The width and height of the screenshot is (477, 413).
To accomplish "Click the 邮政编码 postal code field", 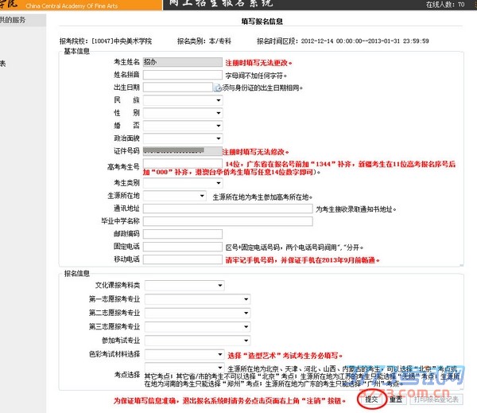I will 181,234.
